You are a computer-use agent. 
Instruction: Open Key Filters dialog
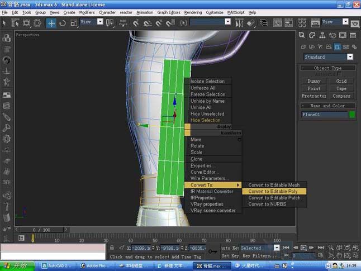coord(259,255)
